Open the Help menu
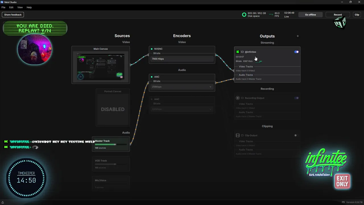Viewport: 364px width, 205px height. (x=29, y=7)
